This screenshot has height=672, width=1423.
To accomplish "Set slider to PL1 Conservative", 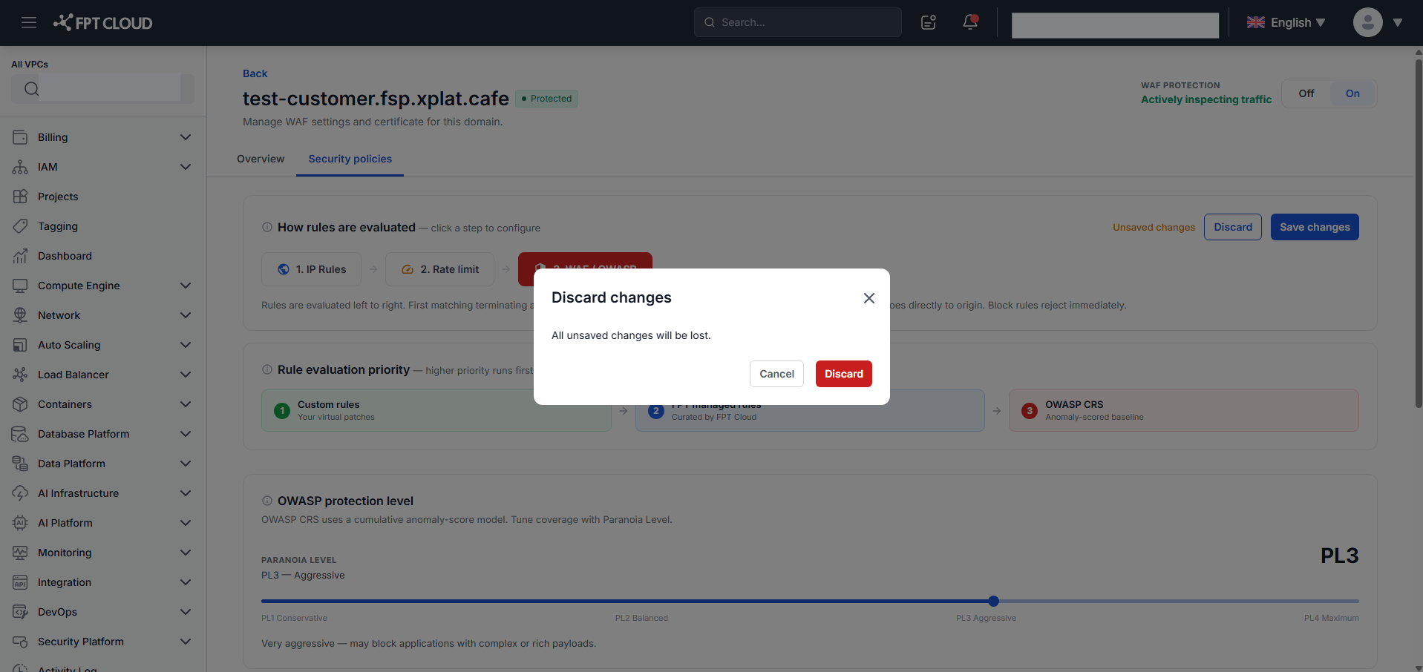I will [294, 618].
